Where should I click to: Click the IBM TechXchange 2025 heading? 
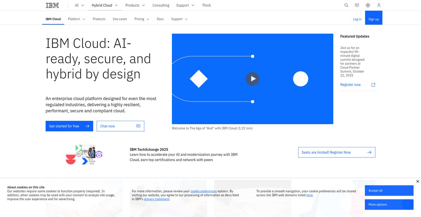[149, 149]
